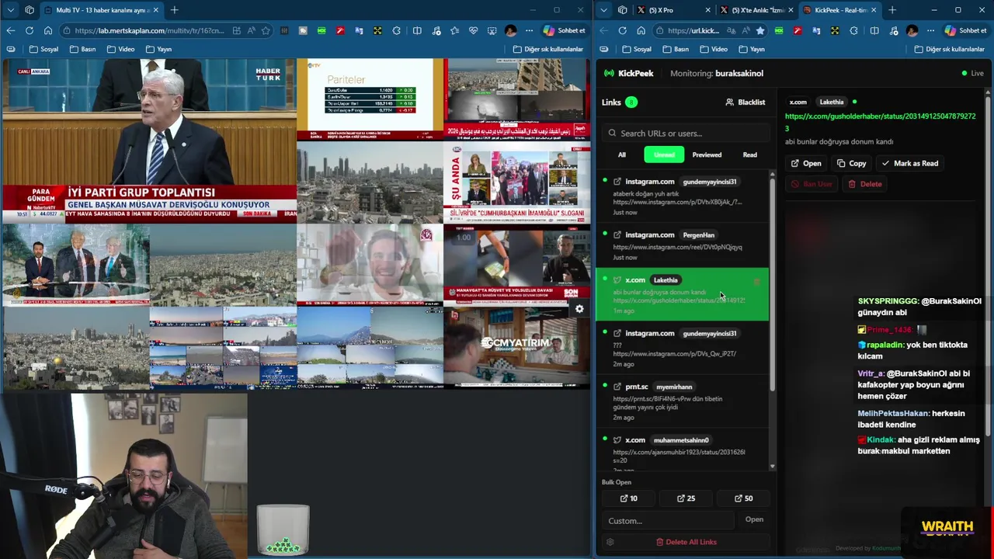Bulk open 50 links
Viewport: 994px width, 559px height.
click(x=743, y=498)
